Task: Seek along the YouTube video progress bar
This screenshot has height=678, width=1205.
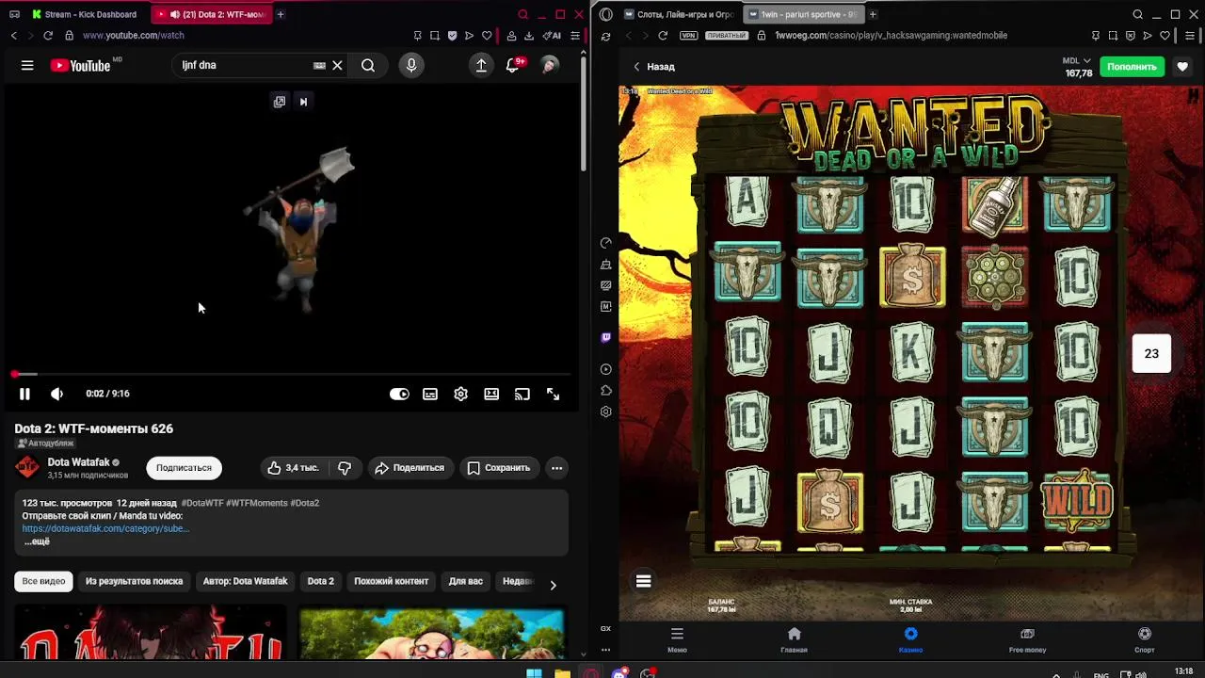Action: click(x=292, y=375)
